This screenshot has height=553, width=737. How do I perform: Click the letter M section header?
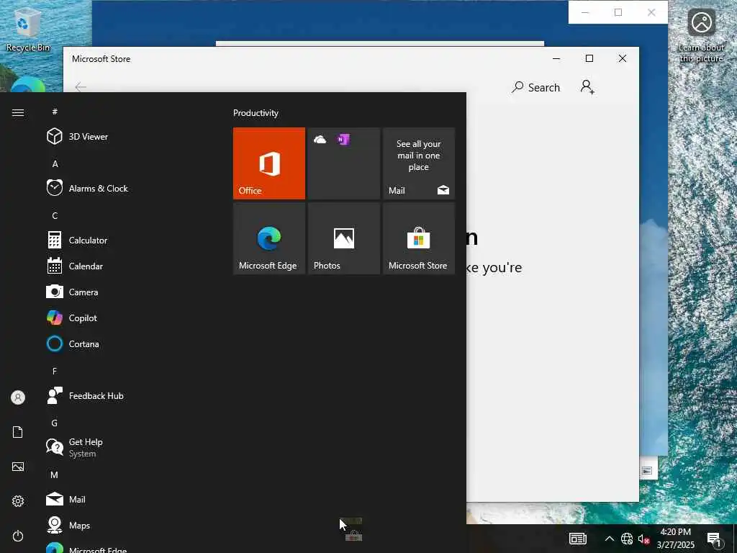coord(55,475)
